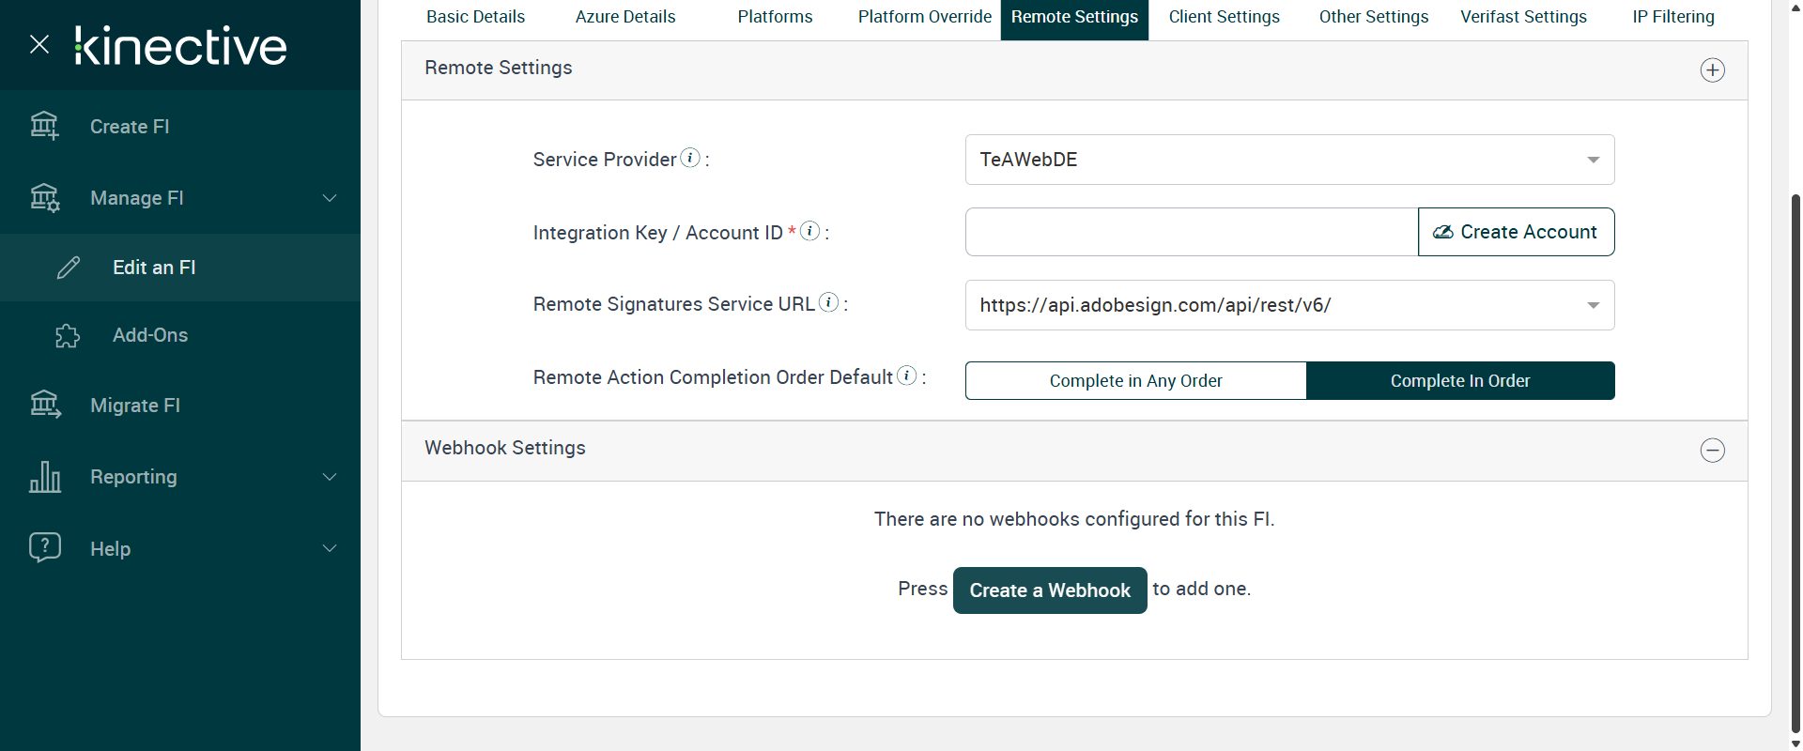Open the Service Provider dropdown
Viewport: 1803px width, 751px height.
1289,160
